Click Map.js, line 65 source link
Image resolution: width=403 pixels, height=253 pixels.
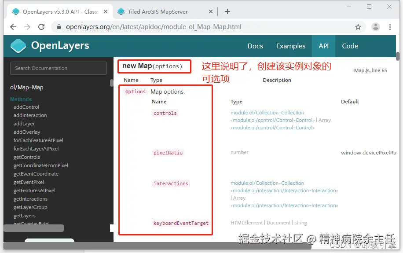point(370,70)
